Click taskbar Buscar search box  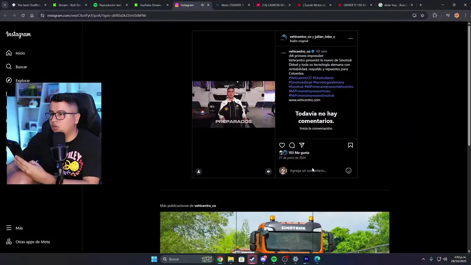pyautogui.click(x=187, y=259)
